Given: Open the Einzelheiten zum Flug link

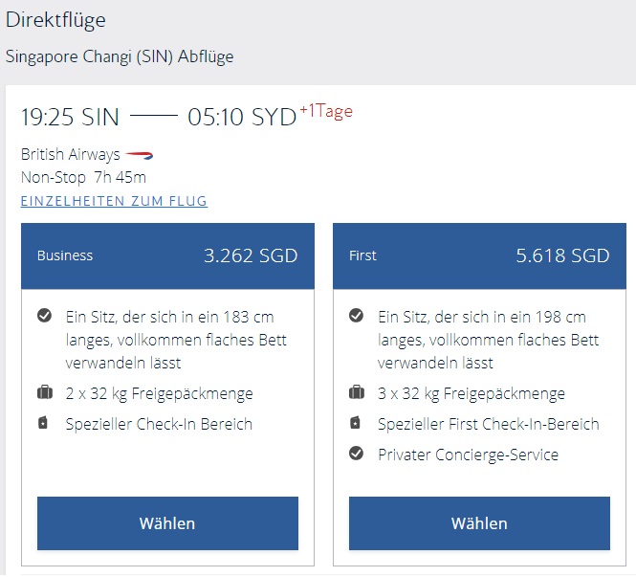Looking at the screenshot, I should click(114, 201).
